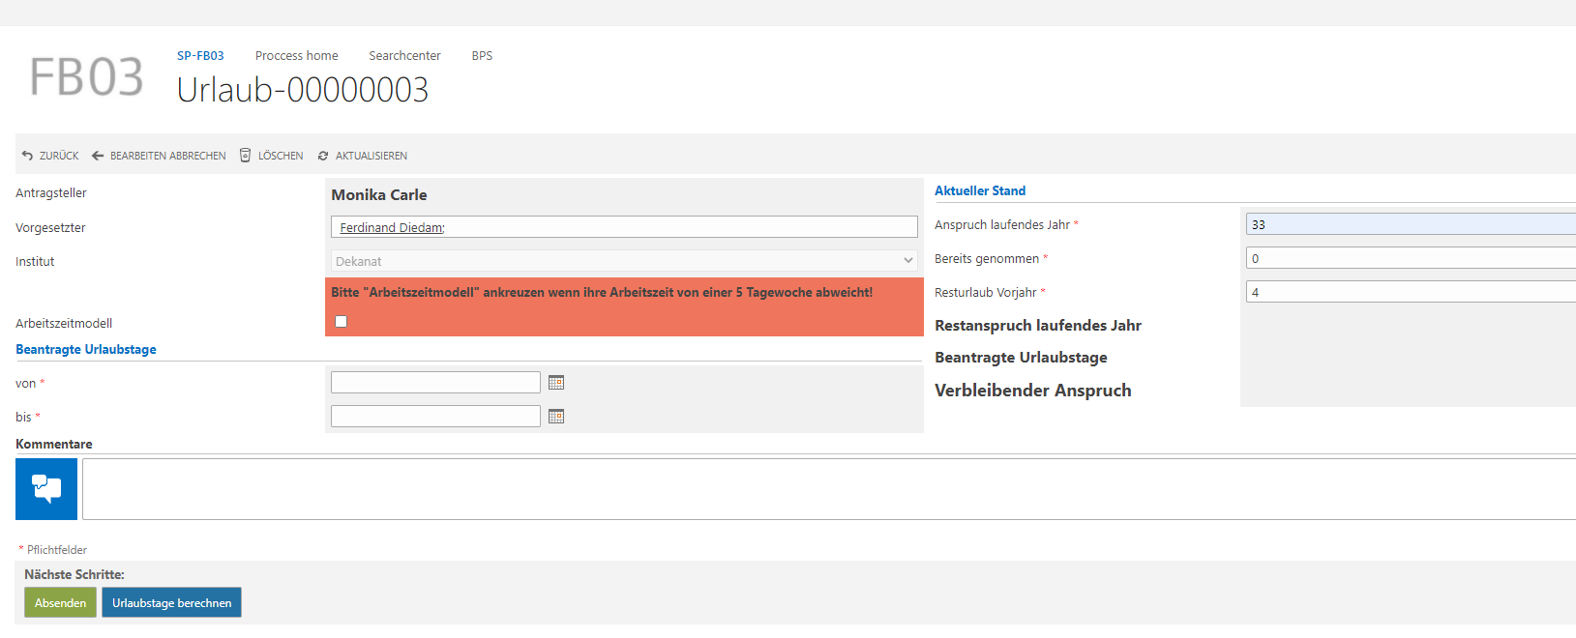The image size is (1576, 638).
Task: Click the Resturlaub Vorjahr field
Action: point(1411,292)
